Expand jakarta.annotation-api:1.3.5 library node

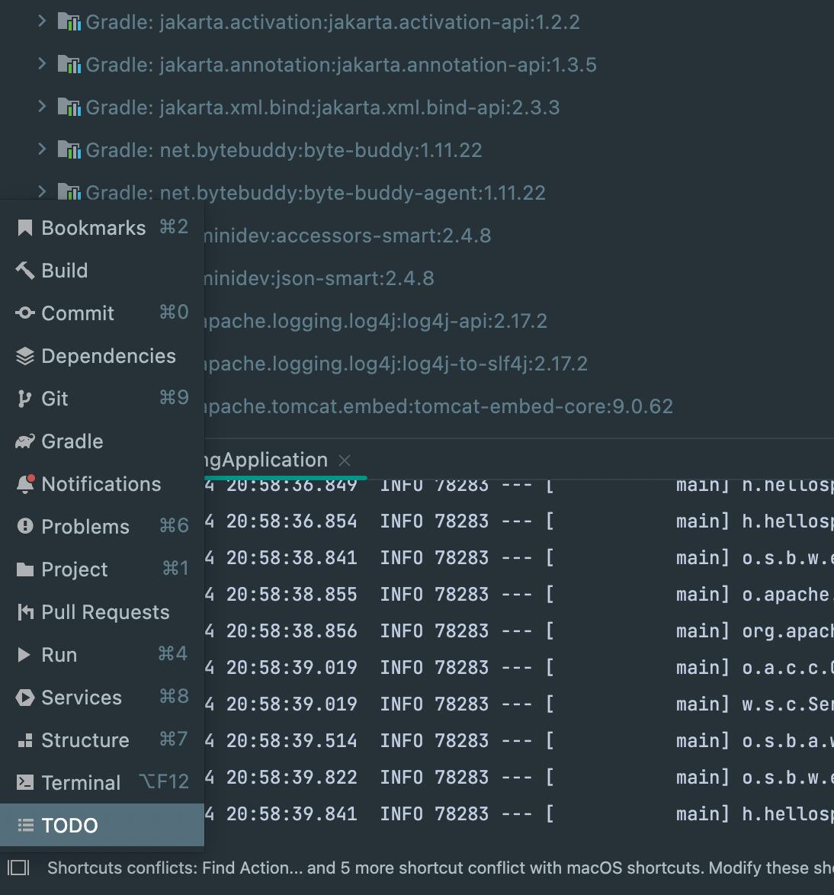(x=42, y=64)
